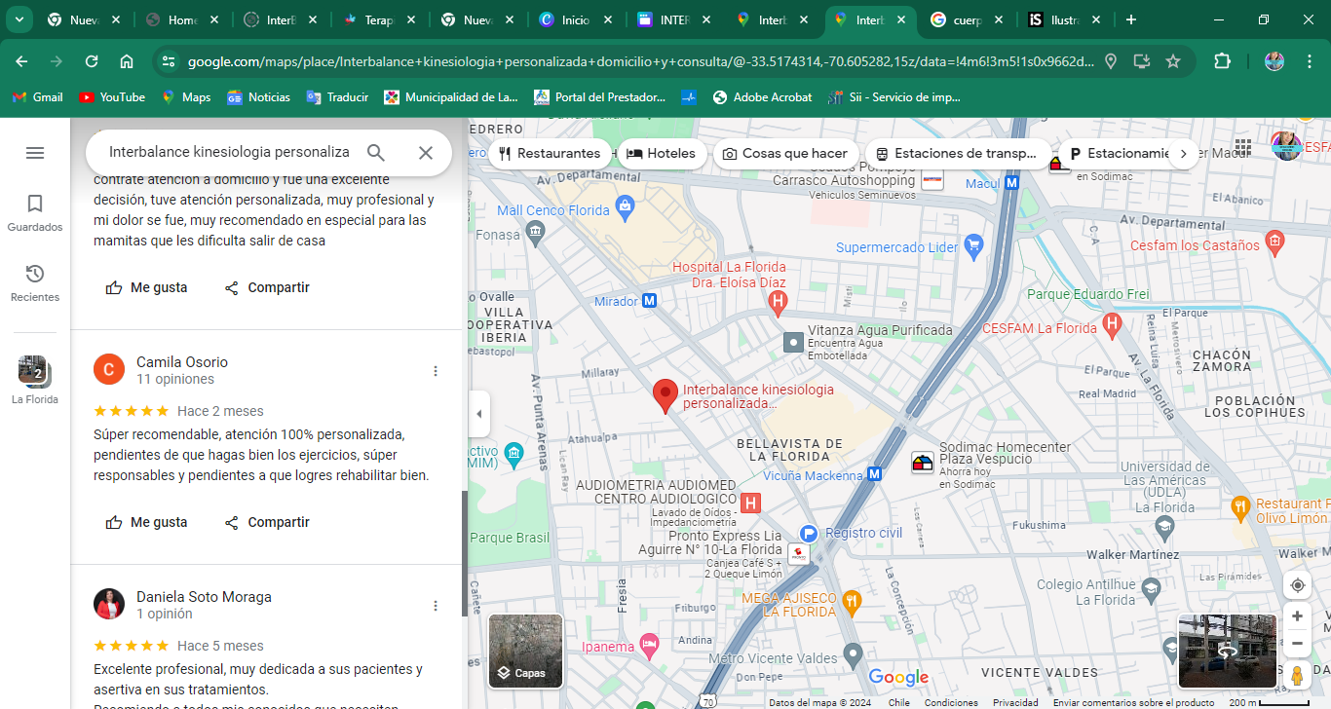The height and width of the screenshot is (709, 1331).
Task: Zoom in on the map
Action: coord(1297,616)
